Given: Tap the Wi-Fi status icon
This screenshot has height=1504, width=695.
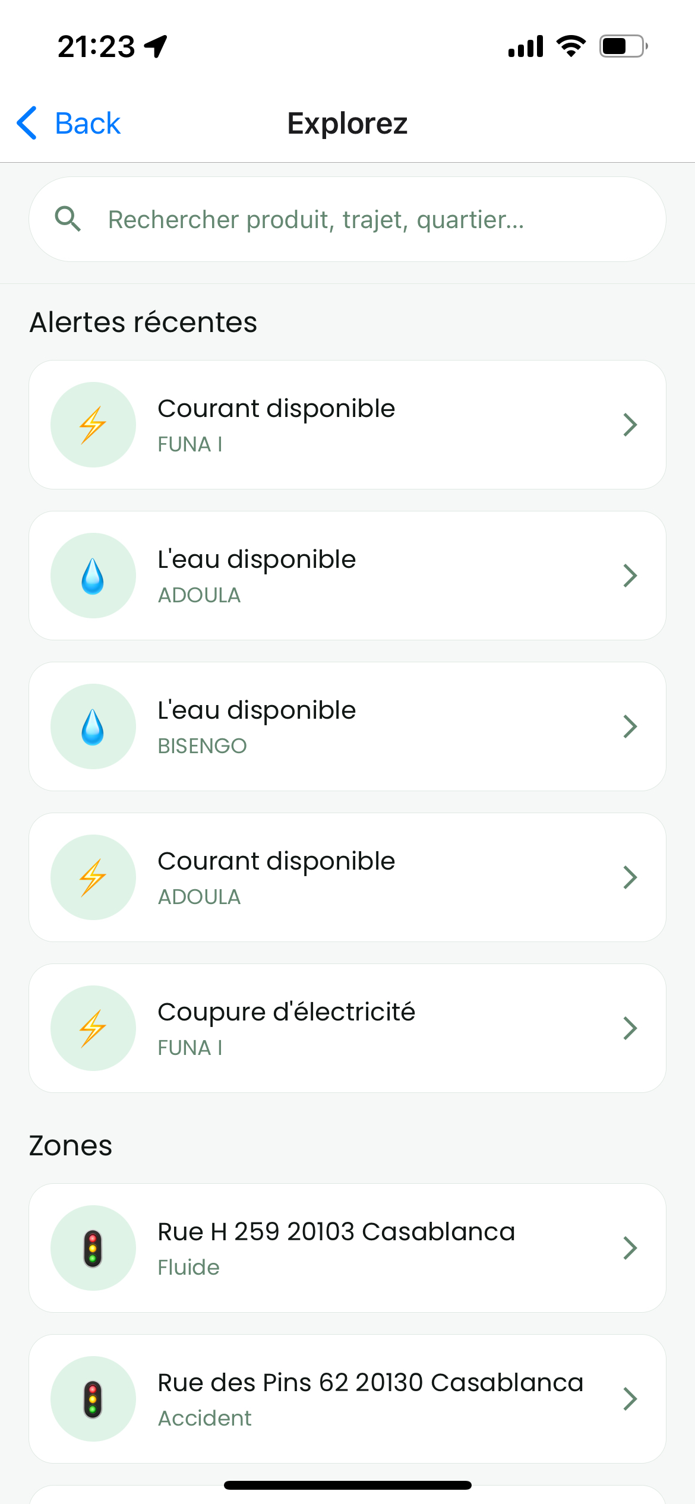Looking at the screenshot, I should [x=571, y=46].
